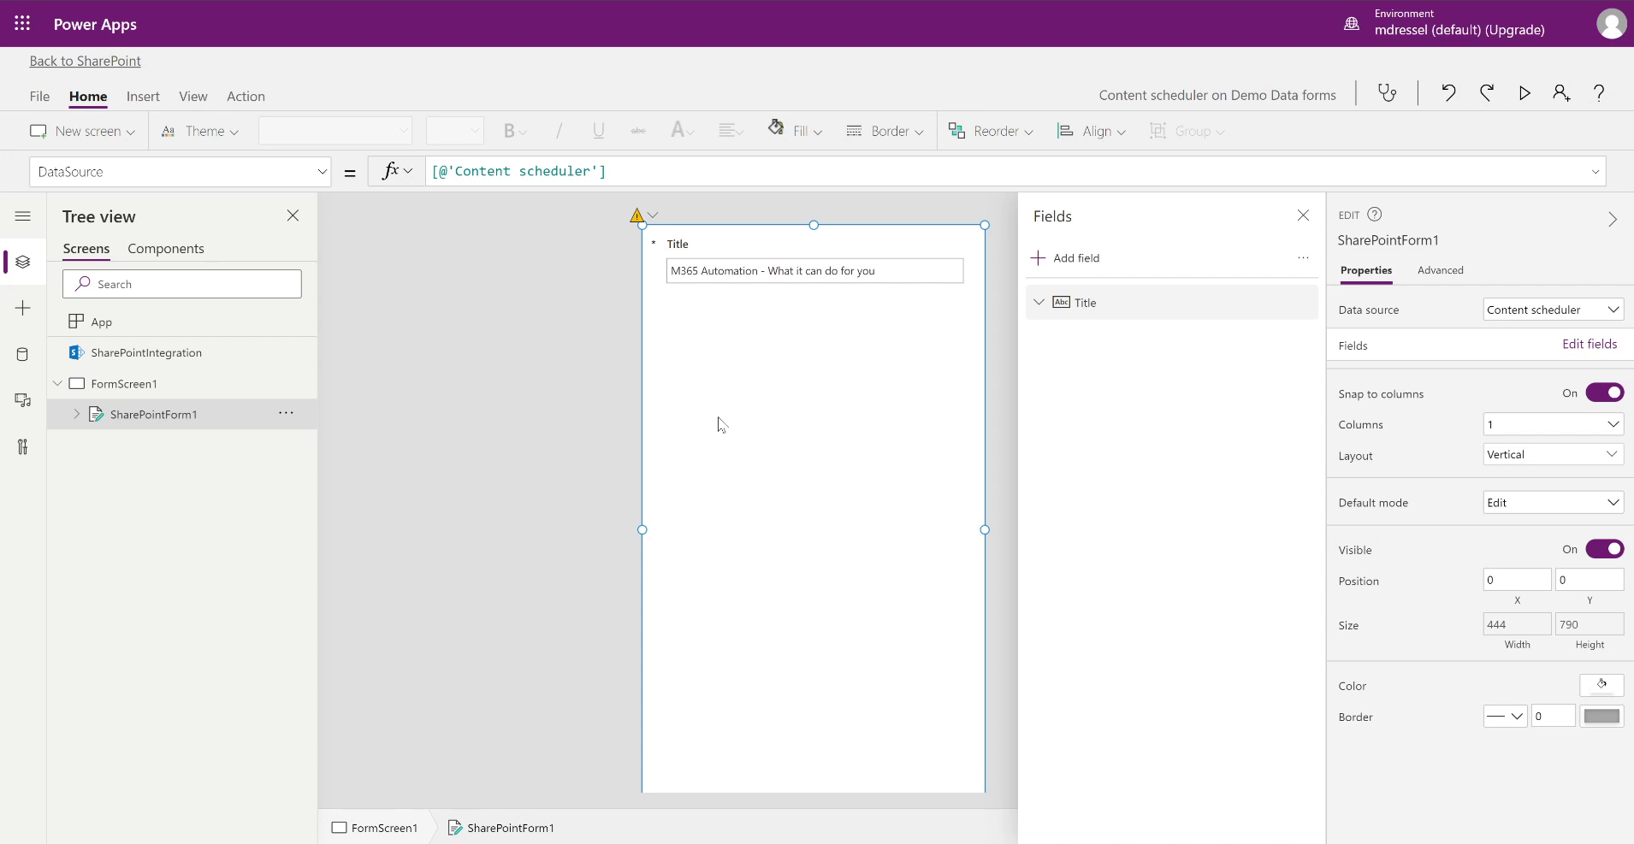Open the environment picker icon
This screenshot has width=1634, height=844.
click(1352, 24)
